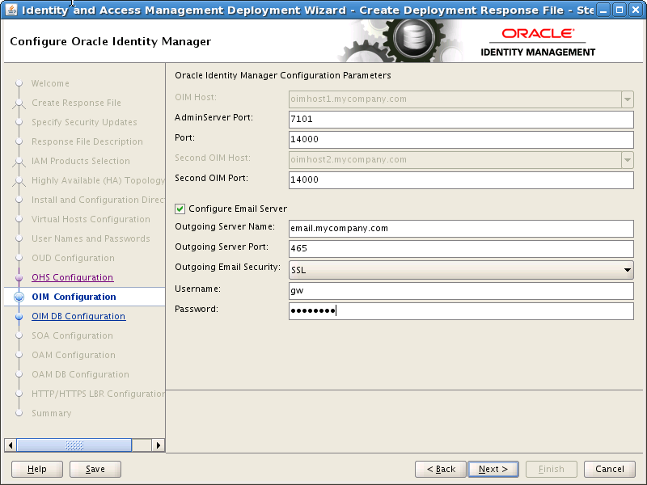Toggle the Configure Email Server checkbox

coord(180,209)
